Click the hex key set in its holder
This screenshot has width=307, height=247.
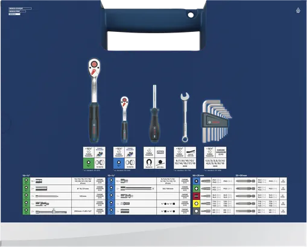[217, 122]
